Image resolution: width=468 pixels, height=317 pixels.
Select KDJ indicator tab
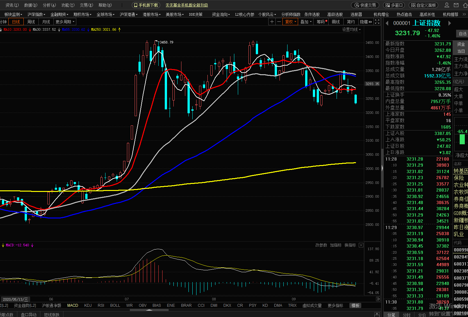tap(88, 305)
